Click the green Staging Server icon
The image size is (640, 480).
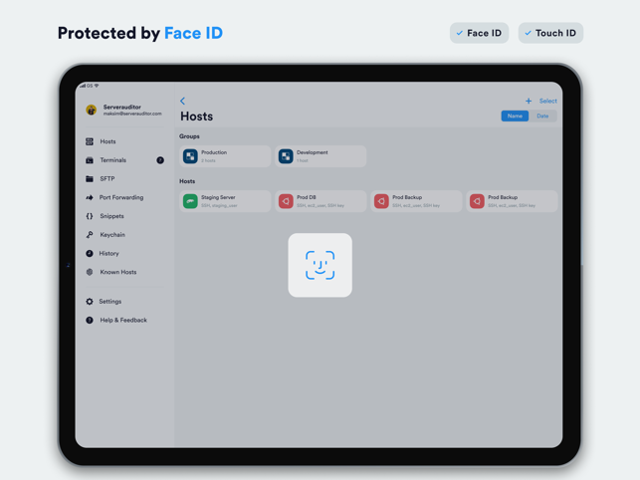pyautogui.click(x=190, y=201)
